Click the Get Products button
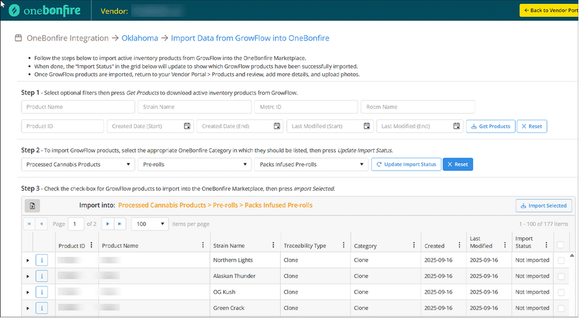579x325 pixels. [x=490, y=126]
